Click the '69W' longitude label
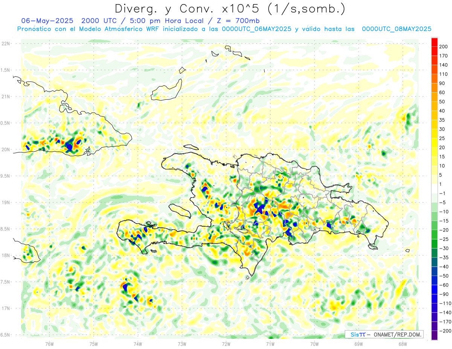 point(359,344)
